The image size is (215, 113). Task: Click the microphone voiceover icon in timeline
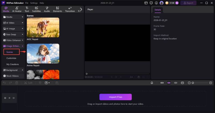[152, 83]
